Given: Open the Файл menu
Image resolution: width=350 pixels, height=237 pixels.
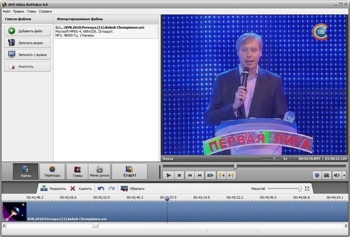Looking at the screenshot, I should click(x=6, y=11).
